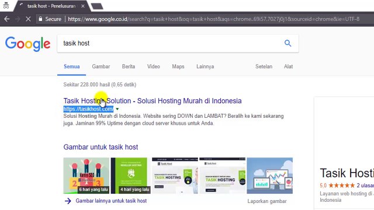Click the arrow beside Gambar lainnya

point(68,201)
